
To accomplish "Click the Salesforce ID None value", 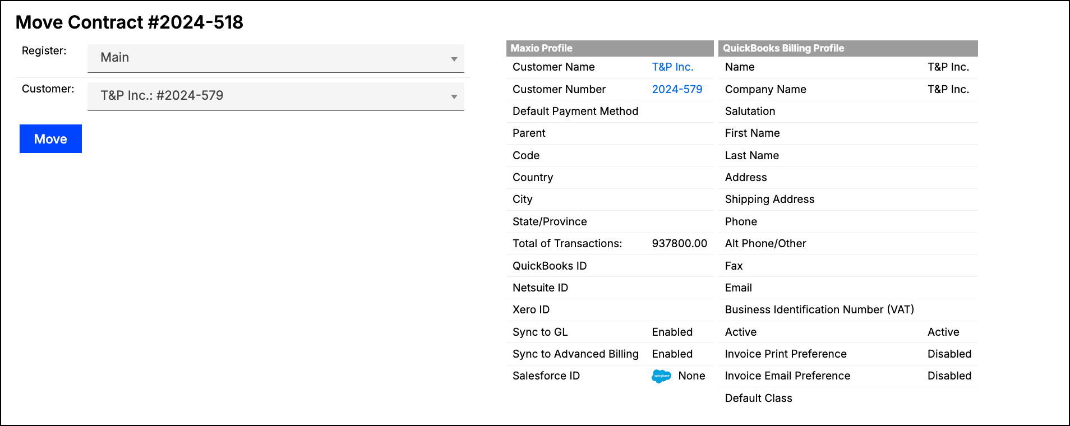I will point(691,376).
